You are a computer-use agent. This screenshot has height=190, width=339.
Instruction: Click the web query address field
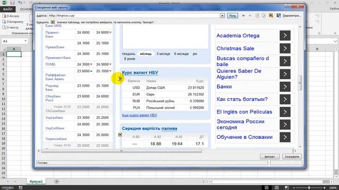click(134, 15)
